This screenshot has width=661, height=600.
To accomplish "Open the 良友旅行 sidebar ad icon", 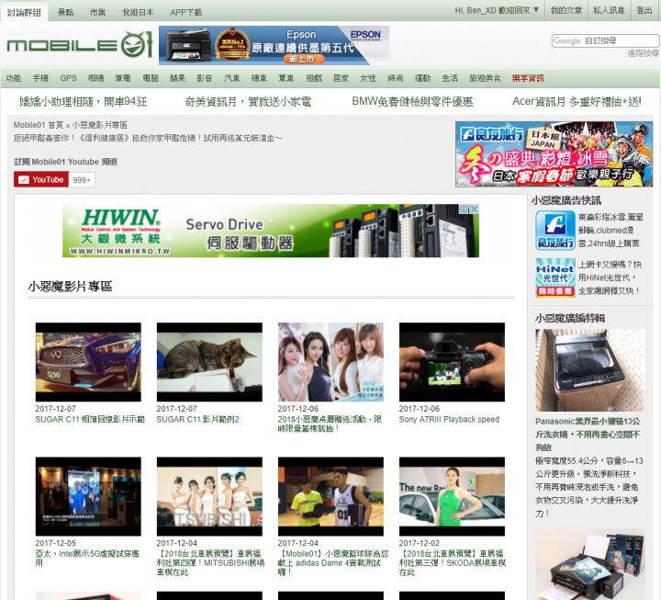I will coord(555,231).
